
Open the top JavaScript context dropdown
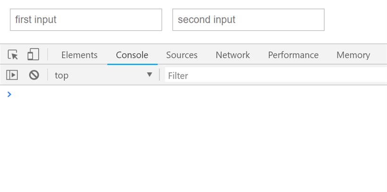[x=103, y=75]
